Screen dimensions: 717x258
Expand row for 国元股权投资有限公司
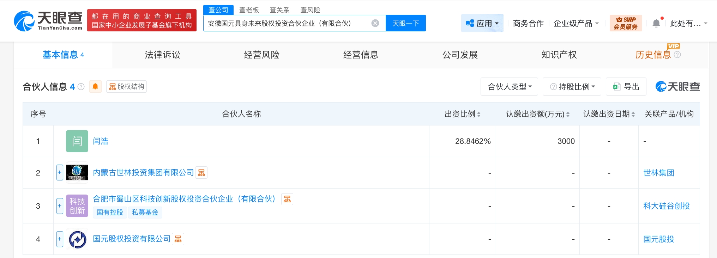[x=60, y=239]
